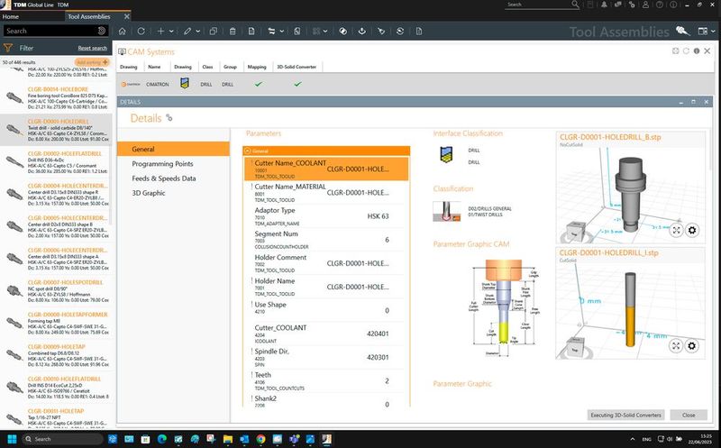Screen dimensions: 721x448
Task: Click the link icon next to Details heading
Action: click(x=169, y=118)
